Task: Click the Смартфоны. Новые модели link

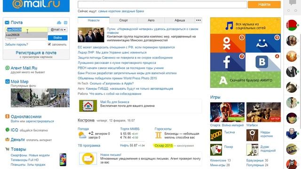Action: 30,155
